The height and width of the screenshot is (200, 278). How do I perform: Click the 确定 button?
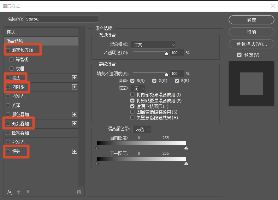(252, 20)
